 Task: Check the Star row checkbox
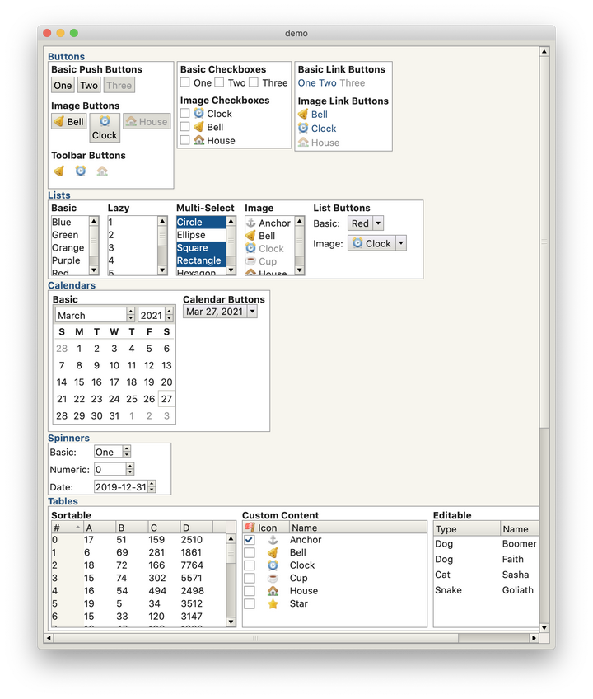[x=250, y=604]
